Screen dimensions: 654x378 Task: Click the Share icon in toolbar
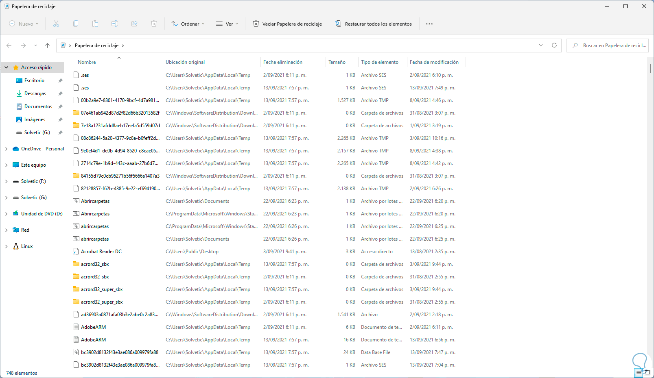pos(134,24)
